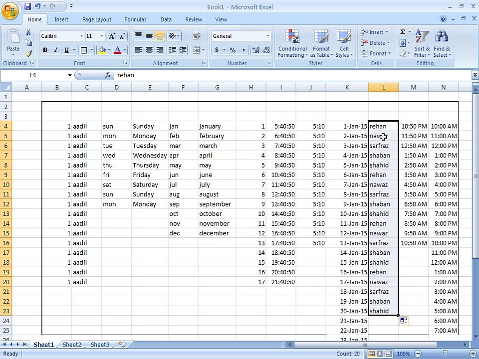This screenshot has width=479, height=359.
Task: Expand the font size dropdown
Action: pos(102,36)
